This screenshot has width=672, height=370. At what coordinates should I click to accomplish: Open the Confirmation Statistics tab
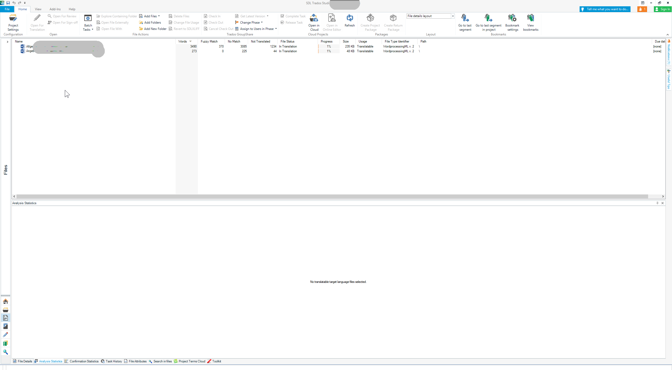coord(83,361)
